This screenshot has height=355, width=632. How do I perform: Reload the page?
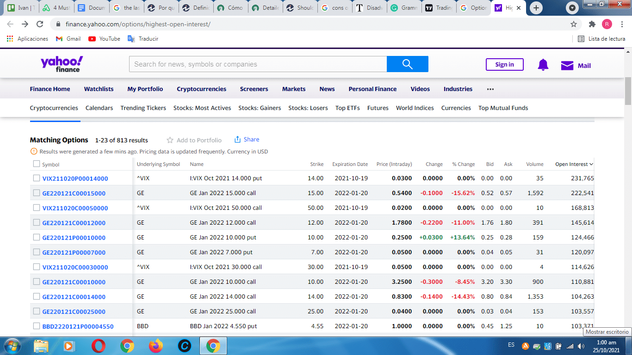(x=40, y=24)
